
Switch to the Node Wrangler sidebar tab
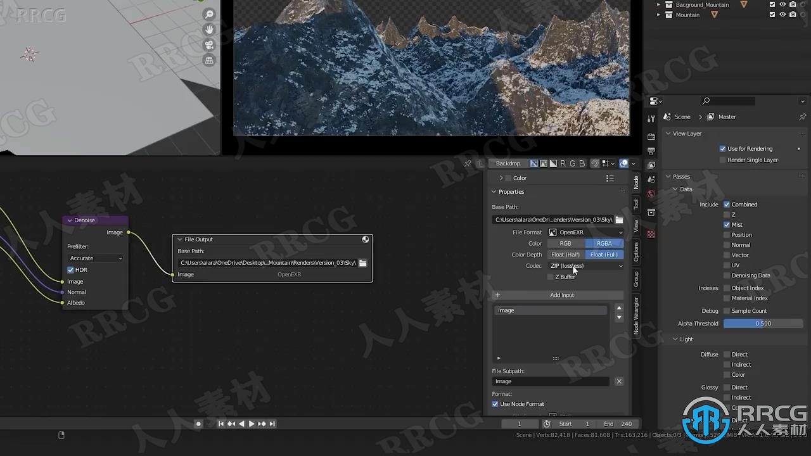coord(636,315)
